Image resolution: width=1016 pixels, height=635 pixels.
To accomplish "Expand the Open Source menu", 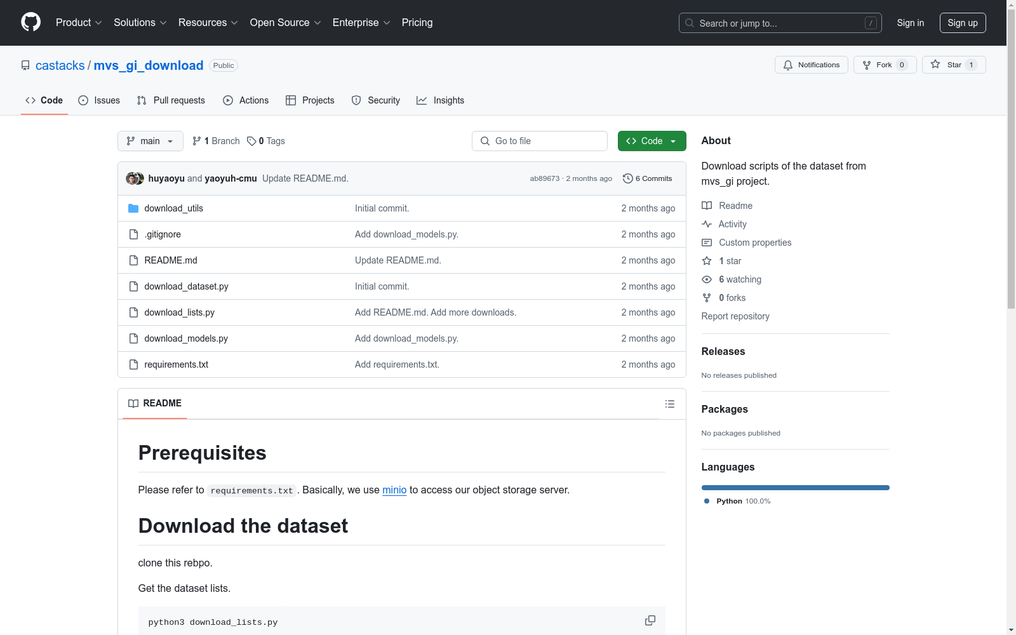I will 286,23.
